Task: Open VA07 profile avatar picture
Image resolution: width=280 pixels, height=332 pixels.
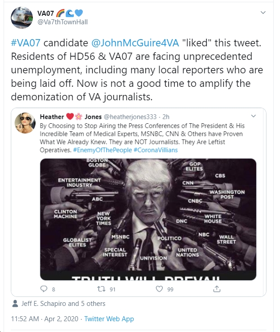Action: pos(22,18)
